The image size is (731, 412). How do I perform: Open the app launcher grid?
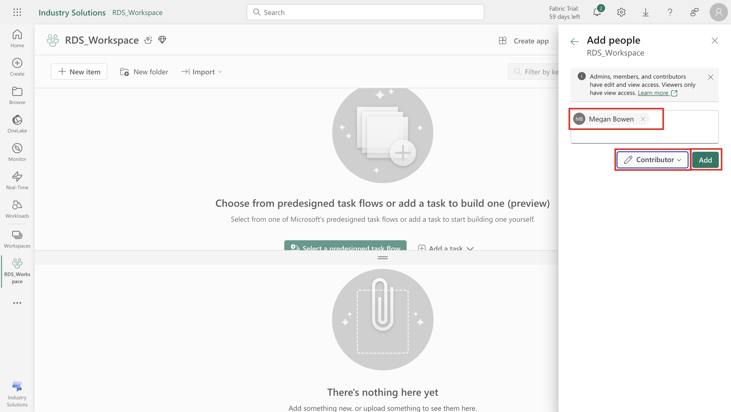pyautogui.click(x=17, y=12)
